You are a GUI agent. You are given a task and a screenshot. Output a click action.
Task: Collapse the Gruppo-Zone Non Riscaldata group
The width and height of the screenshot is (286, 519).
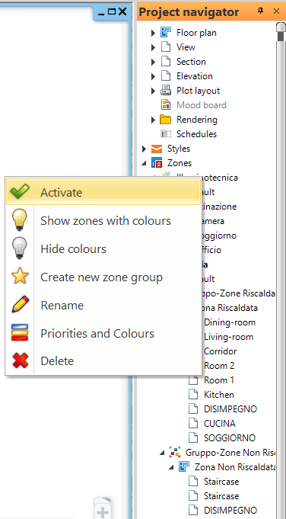(162, 453)
